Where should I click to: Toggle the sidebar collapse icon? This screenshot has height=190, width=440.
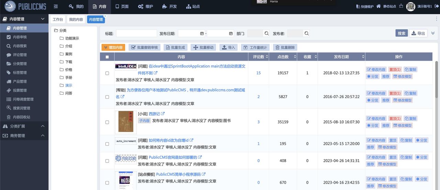pos(56,7)
